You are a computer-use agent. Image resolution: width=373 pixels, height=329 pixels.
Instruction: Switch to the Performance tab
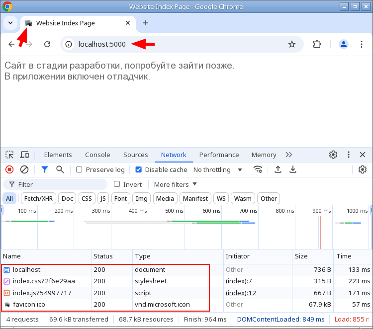coord(219,155)
